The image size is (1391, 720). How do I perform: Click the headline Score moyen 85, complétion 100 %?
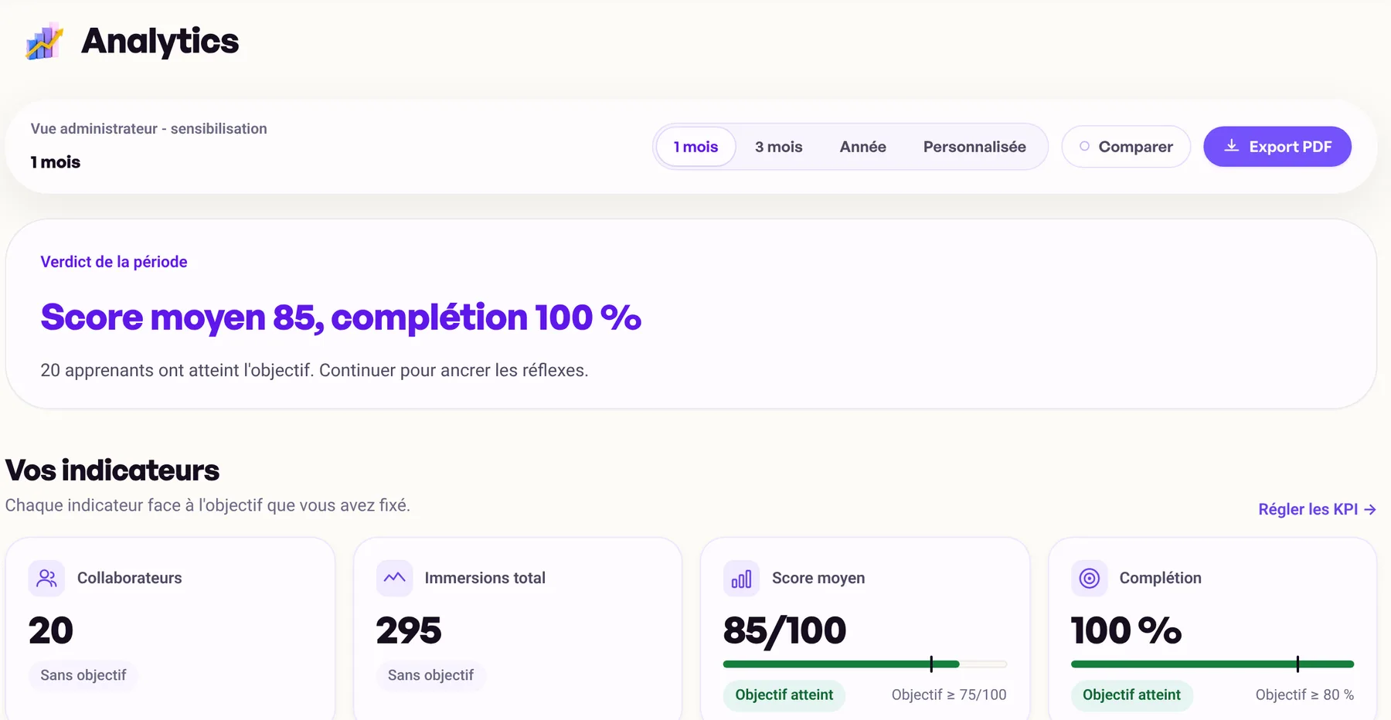341,318
